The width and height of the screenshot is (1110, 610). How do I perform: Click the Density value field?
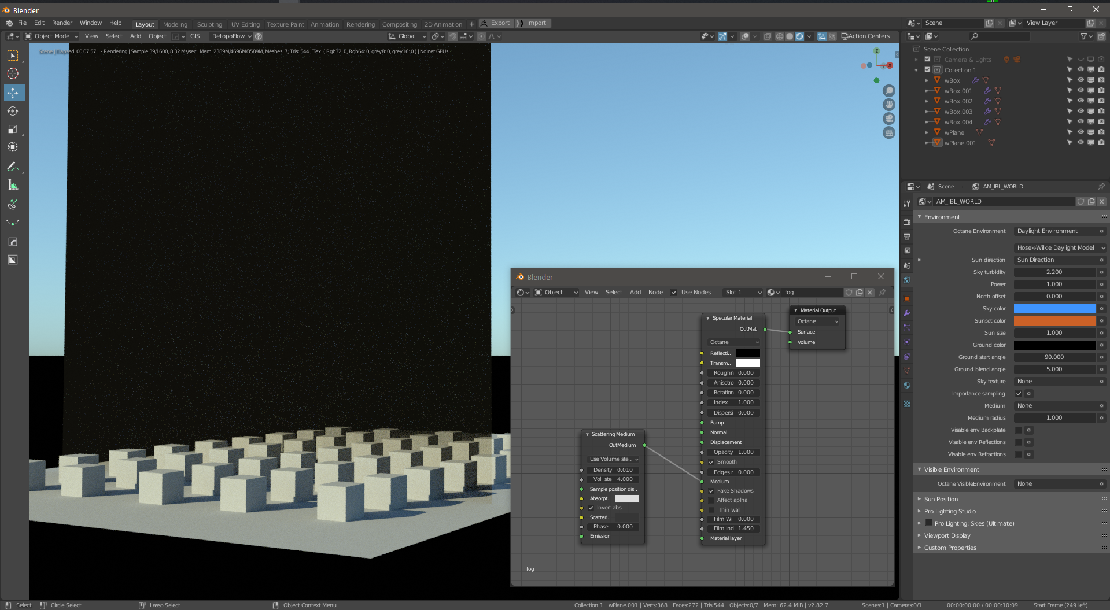[x=613, y=470]
